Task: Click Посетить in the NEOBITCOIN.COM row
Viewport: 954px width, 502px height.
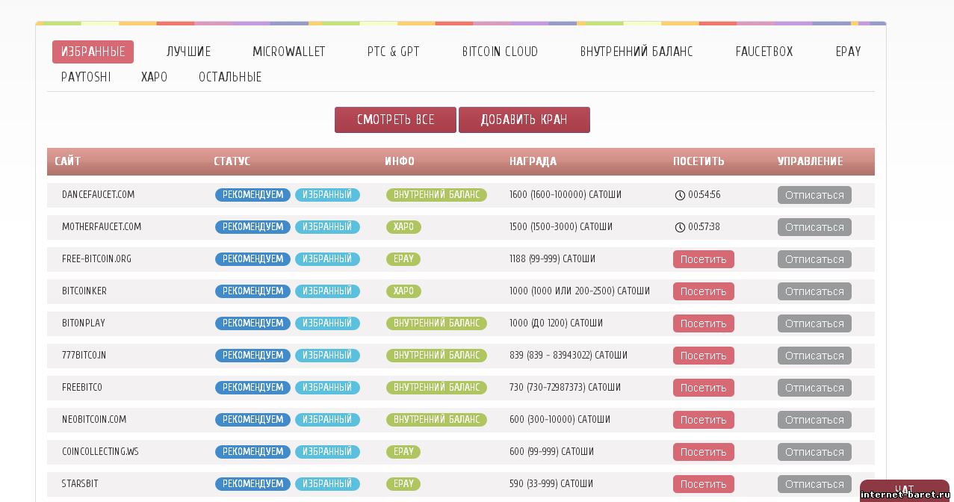Action: (704, 420)
